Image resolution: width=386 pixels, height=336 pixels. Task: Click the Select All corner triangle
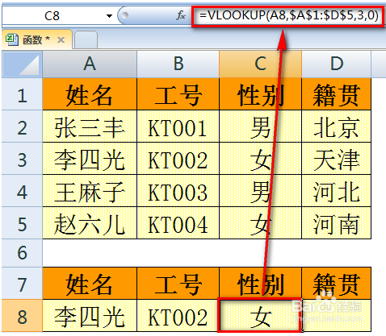point(23,64)
